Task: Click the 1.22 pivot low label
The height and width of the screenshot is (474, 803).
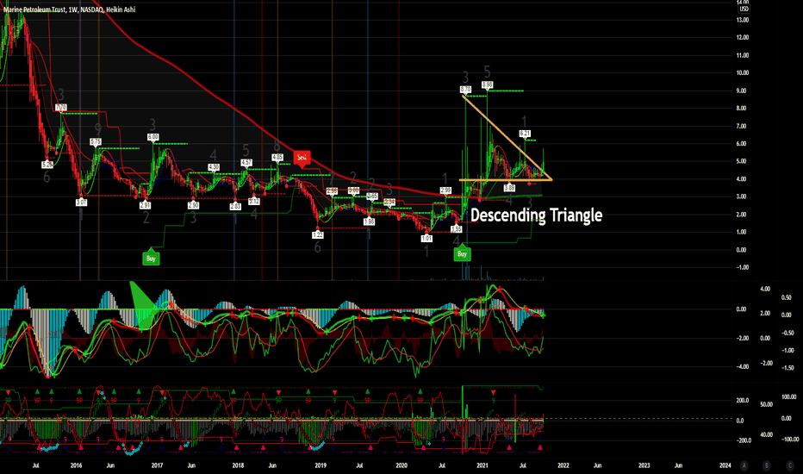Action: click(318, 234)
